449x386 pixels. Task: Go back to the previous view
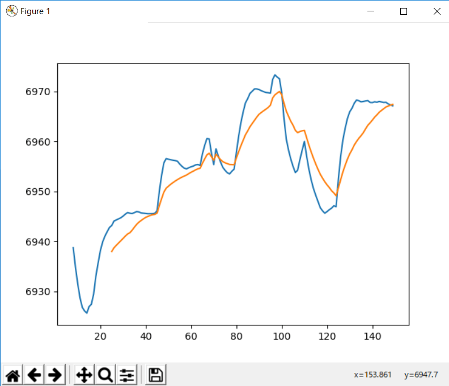[x=34, y=375]
